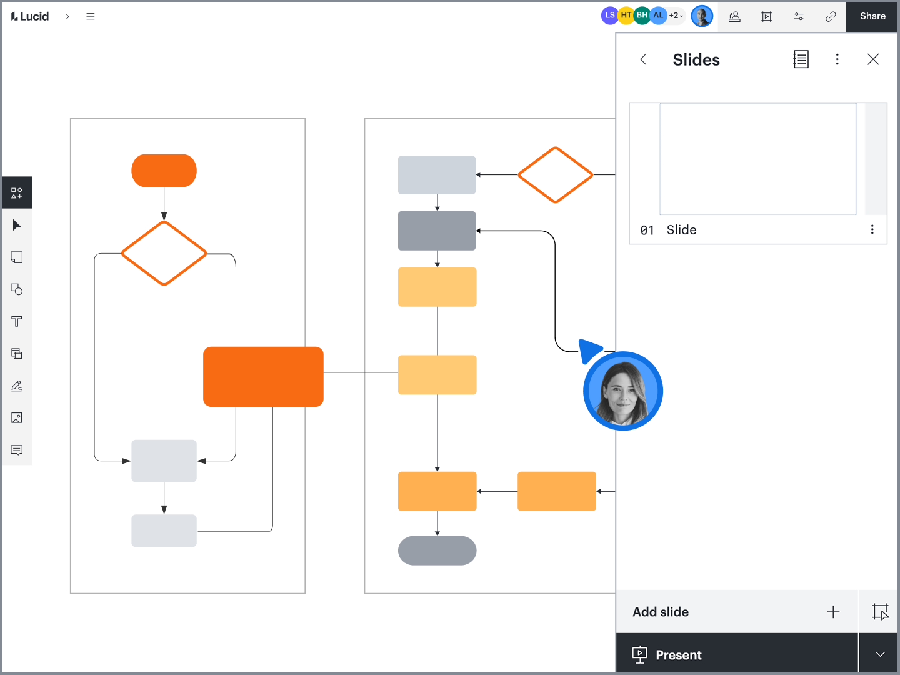Open Slides panel more options menu
Image resolution: width=900 pixels, height=675 pixels.
tap(837, 59)
